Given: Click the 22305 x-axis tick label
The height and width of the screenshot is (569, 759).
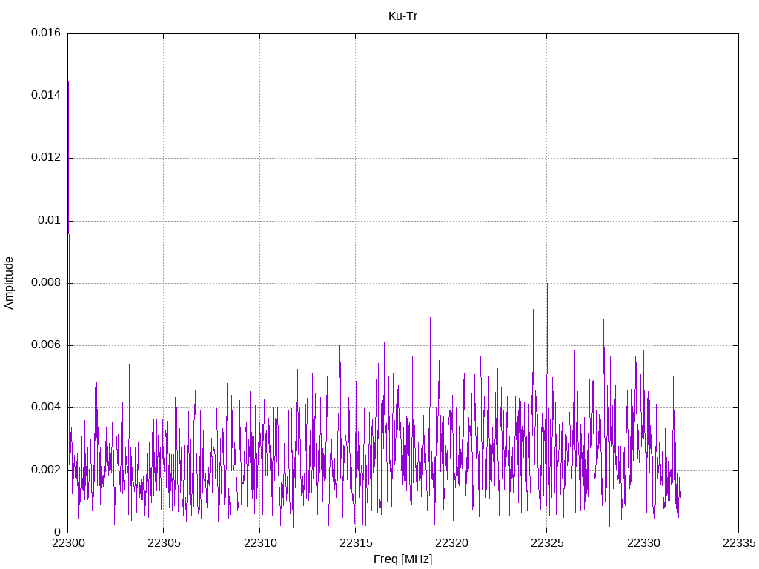Looking at the screenshot, I should pyautogui.click(x=163, y=545).
